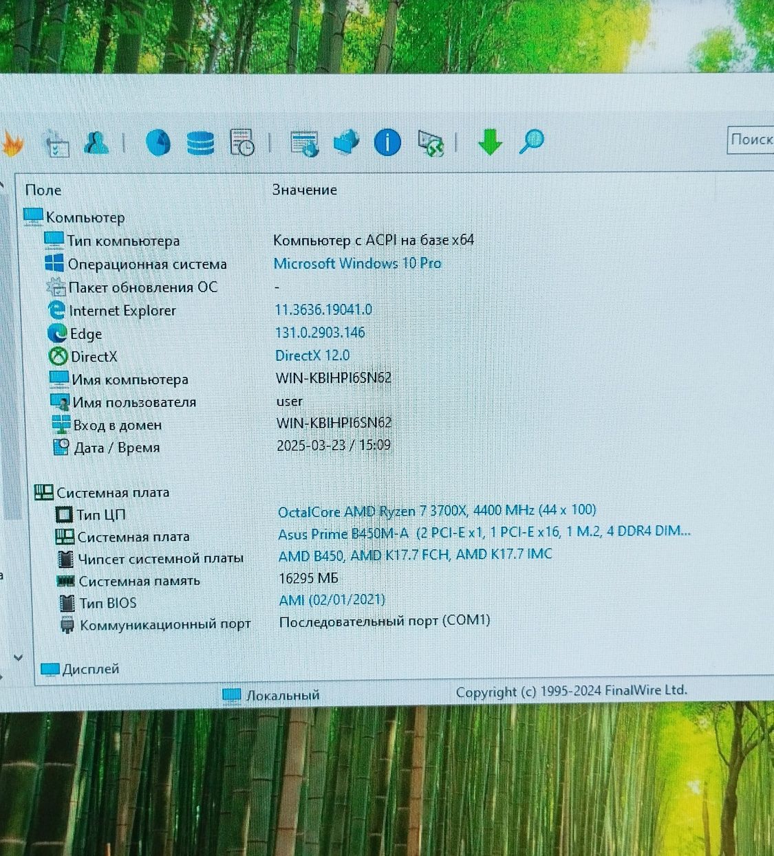Open the AMI (02/01/2021) BIOS link
The width and height of the screenshot is (774, 856).
coord(332,600)
